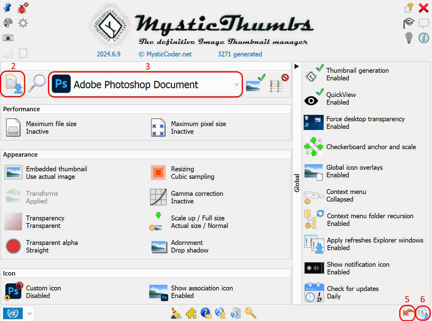The image size is (432, 321).
Task: Open the Adobe Photoshop Document file type dropdown
Action: click(145, 84)
